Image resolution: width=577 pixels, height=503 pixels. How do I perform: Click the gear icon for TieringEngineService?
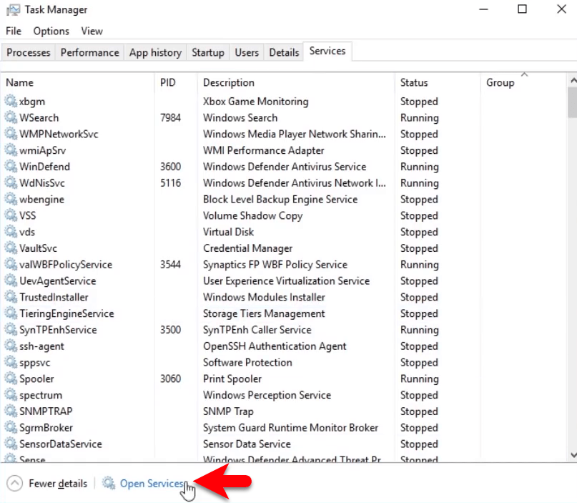click(x=11, y=313)
